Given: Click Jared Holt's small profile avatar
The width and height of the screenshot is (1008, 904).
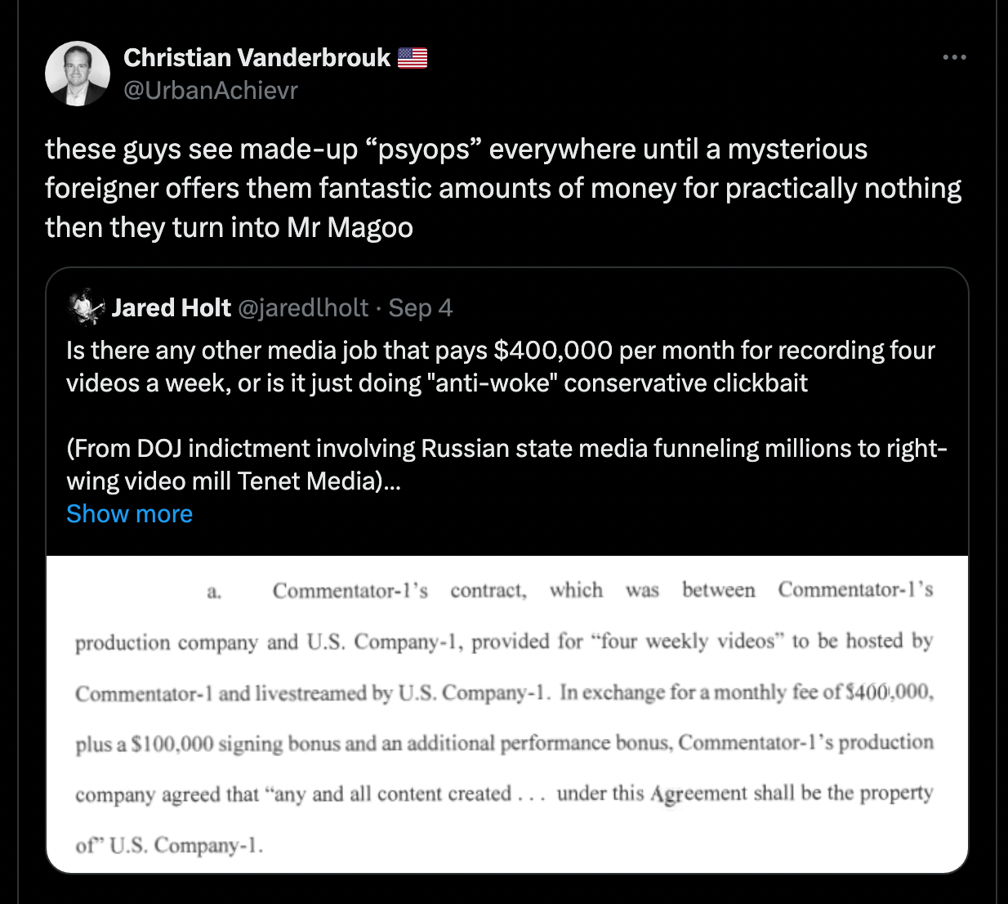Looking at the screenshot, I should (87, 307).
